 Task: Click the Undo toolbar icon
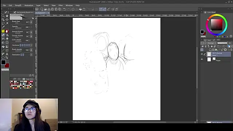pyautogui.click(x=64, y=9)
